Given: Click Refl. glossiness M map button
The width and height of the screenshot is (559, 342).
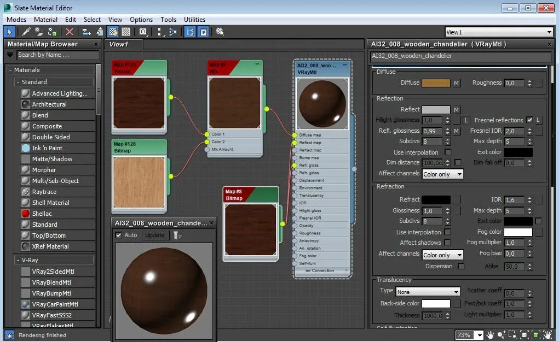Looking at the screenshot, I should point(456,131).
